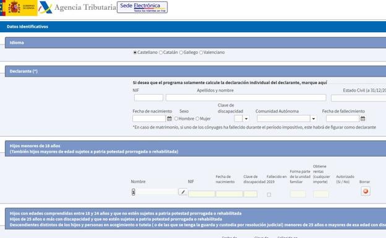Tick the Fallecido en 2019 checkbox

pos(269,195)
